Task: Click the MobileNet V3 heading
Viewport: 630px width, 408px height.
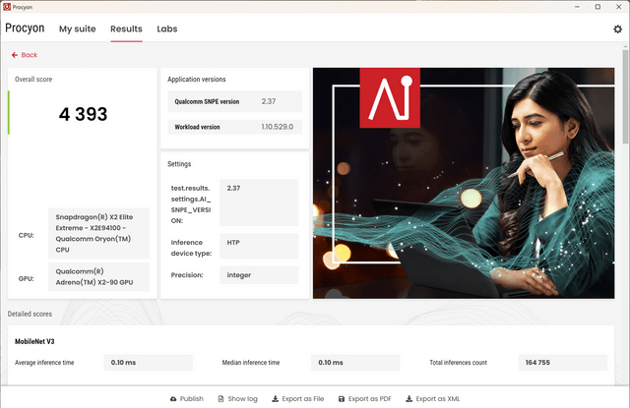Action: click(x=34, y=341)
